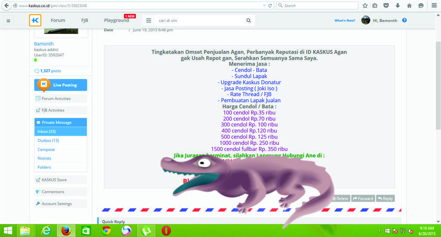The height and width of the screenshot is (237, 441).
Task: Click the scrollbar down arrow
Action: pyautogui.click(x=438, y=222)
